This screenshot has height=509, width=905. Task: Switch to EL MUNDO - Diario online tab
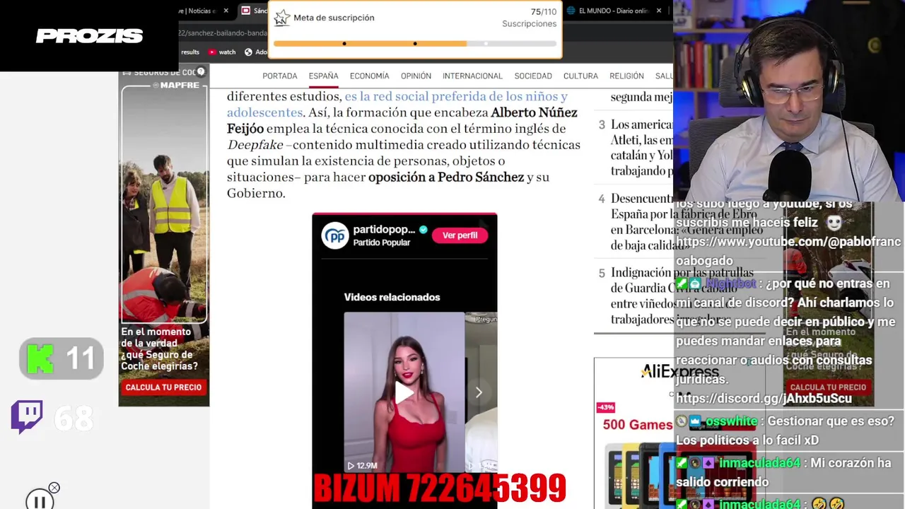[x=612, y=11]
